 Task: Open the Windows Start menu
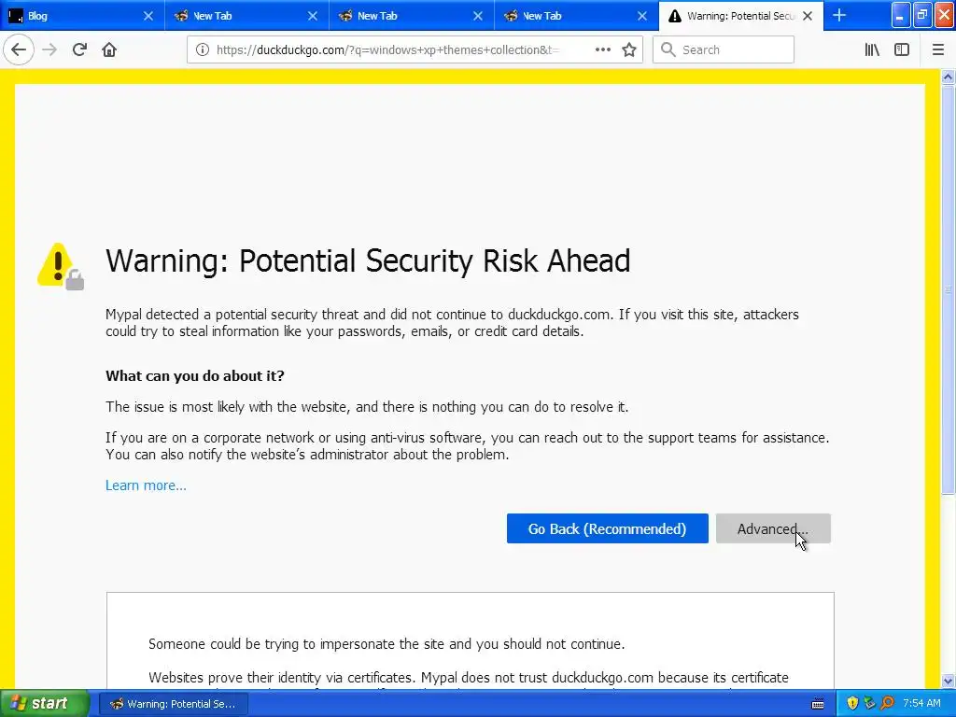pos(45,704)
